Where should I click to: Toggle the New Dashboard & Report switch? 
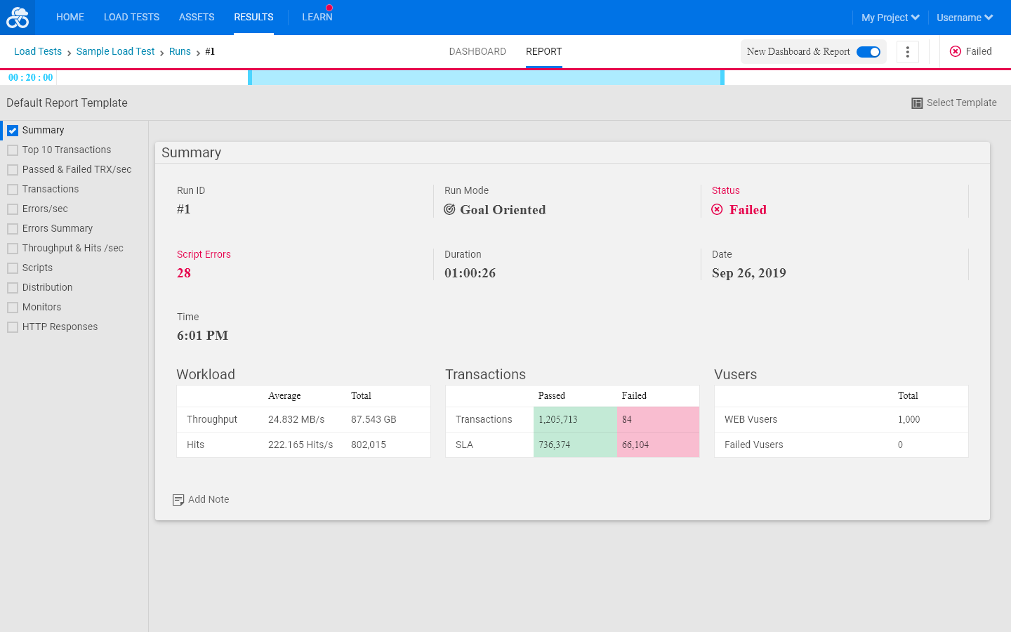(868, 52)
